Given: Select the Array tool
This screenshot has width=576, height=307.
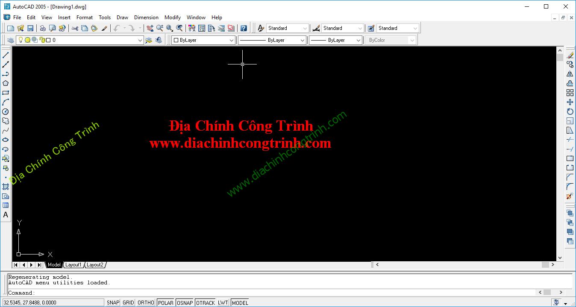Looking at the screenshot, I should [570, 93].
